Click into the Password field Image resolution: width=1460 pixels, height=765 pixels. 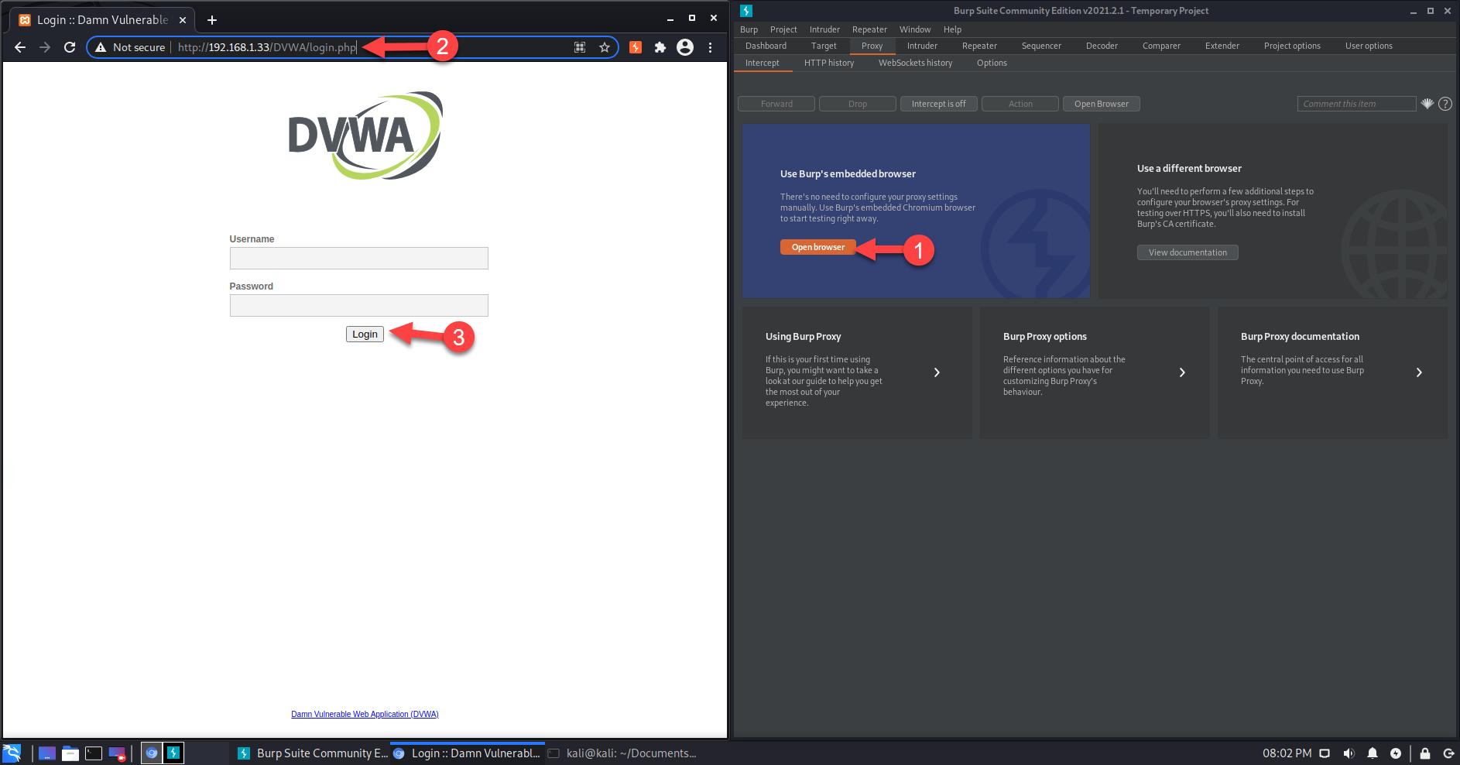point(359,305)
